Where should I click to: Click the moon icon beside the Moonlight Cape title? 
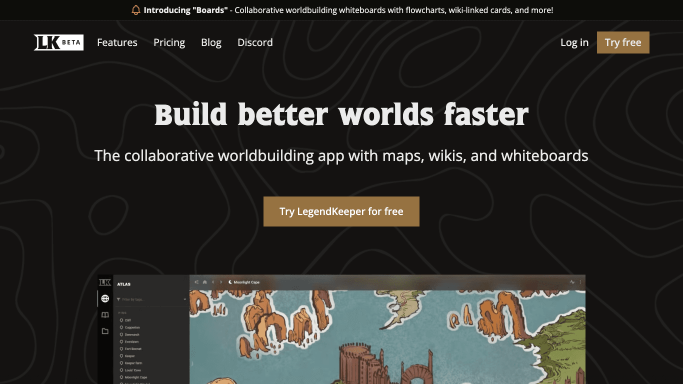(230, 282)
